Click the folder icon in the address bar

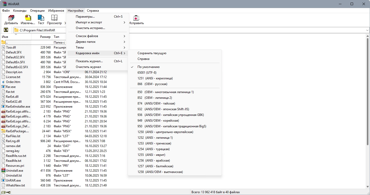click(x=16, y=30)
